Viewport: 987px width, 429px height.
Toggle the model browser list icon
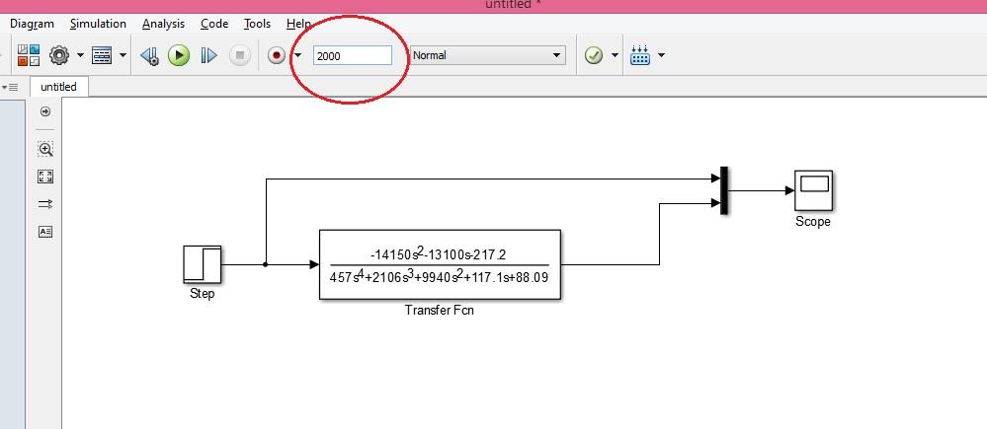click(10, 87)
